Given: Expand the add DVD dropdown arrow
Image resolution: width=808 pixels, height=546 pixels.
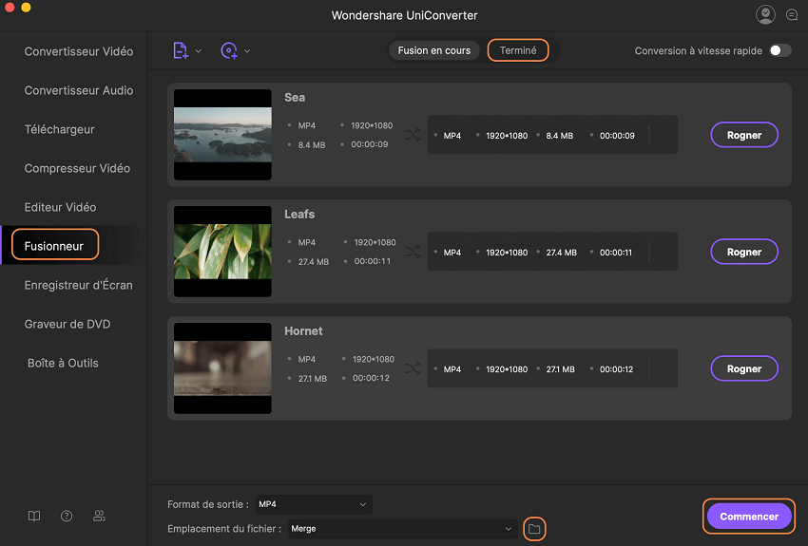Looking at the screenshot, I should [247, 51].
